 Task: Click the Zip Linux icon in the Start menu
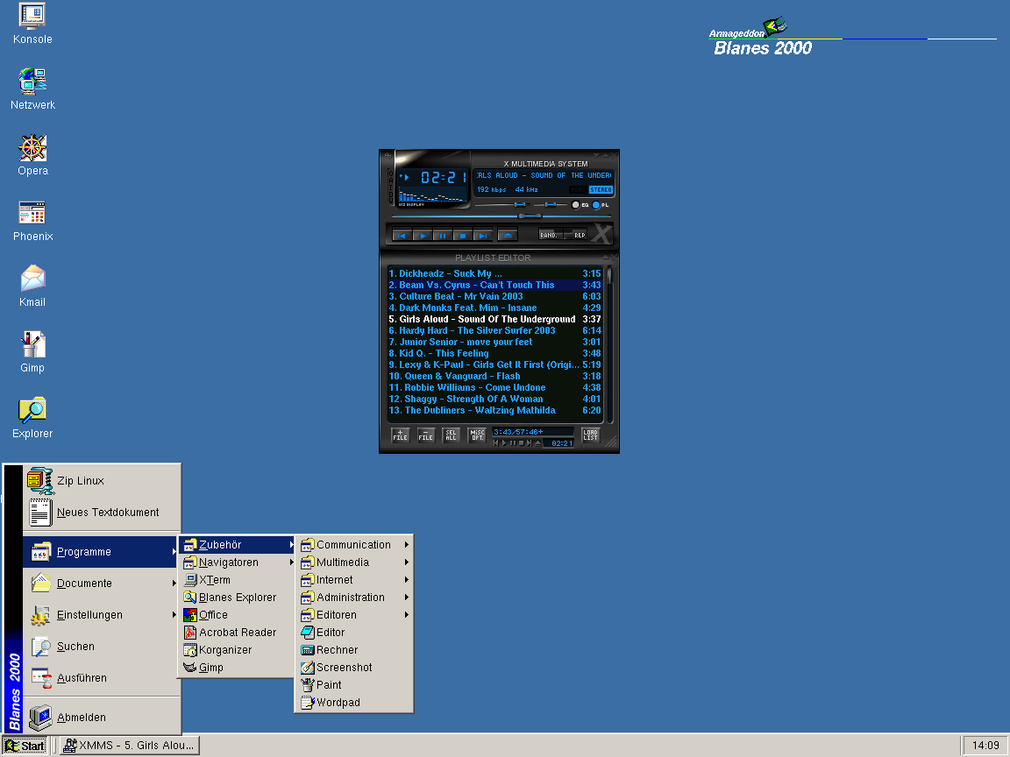click(40, 482)
